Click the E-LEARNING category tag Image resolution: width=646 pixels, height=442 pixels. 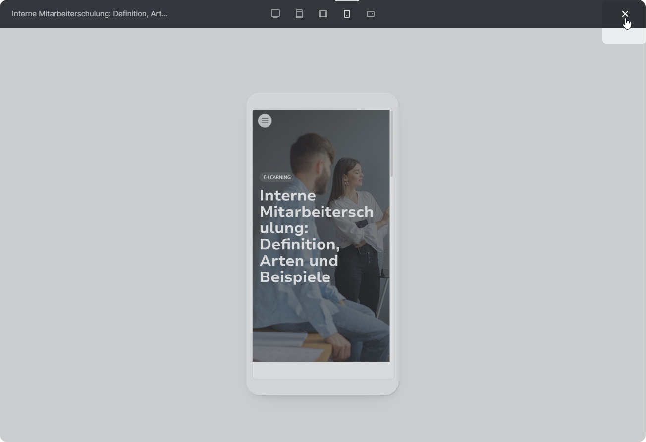(277, 177)
